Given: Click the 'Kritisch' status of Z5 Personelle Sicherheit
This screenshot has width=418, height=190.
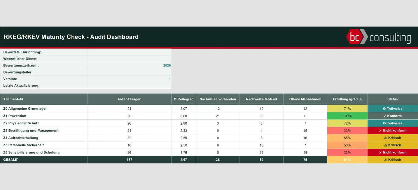Looking at the screenshot, I should point(393,145).
